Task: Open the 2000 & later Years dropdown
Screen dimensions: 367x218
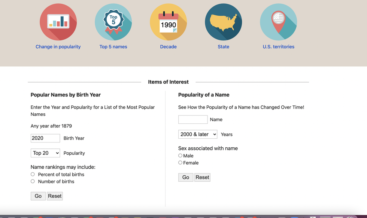Action: click(197, 134)
